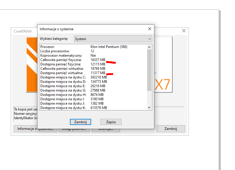The height and width of the screenshot is (170, 235).
Task: Click the scroll up arrow in list
Action: tap(149, 47)
